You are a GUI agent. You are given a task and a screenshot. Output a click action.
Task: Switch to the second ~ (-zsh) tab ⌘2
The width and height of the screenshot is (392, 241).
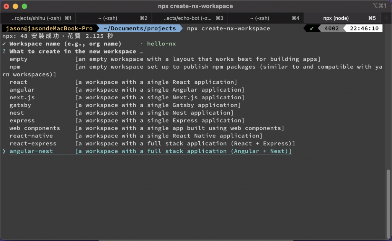click(114, 18)
